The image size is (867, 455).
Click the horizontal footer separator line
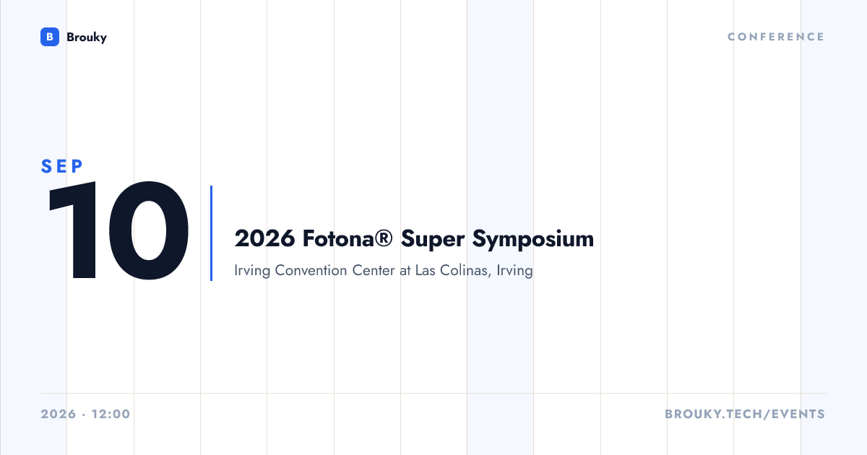(433, 394)
